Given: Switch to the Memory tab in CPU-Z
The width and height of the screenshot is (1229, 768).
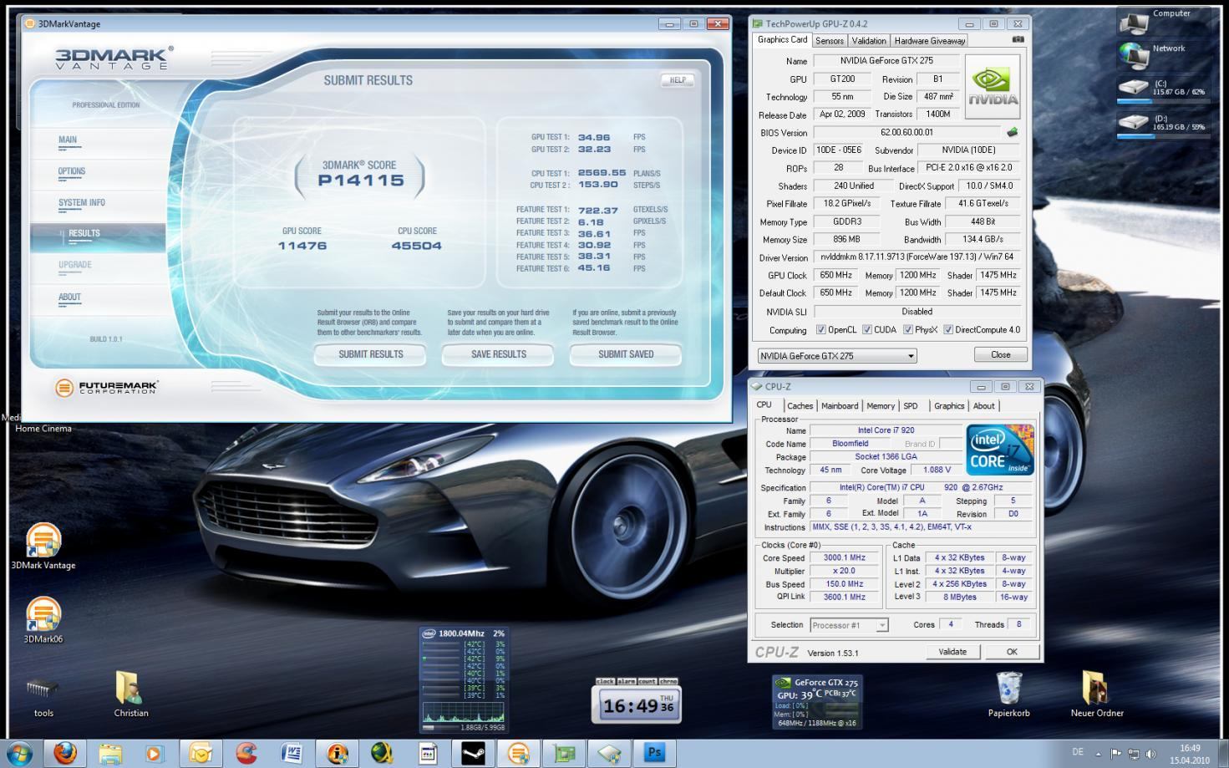Looking at the screenshot, I should coord(881,406).
